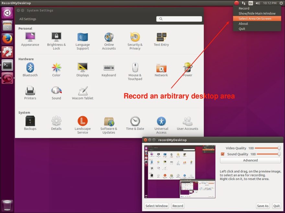The height and width of the screenshot is (213, 285).
Task: Click the red recordMyDesktop tray icon
Action: tap(236, 3)
